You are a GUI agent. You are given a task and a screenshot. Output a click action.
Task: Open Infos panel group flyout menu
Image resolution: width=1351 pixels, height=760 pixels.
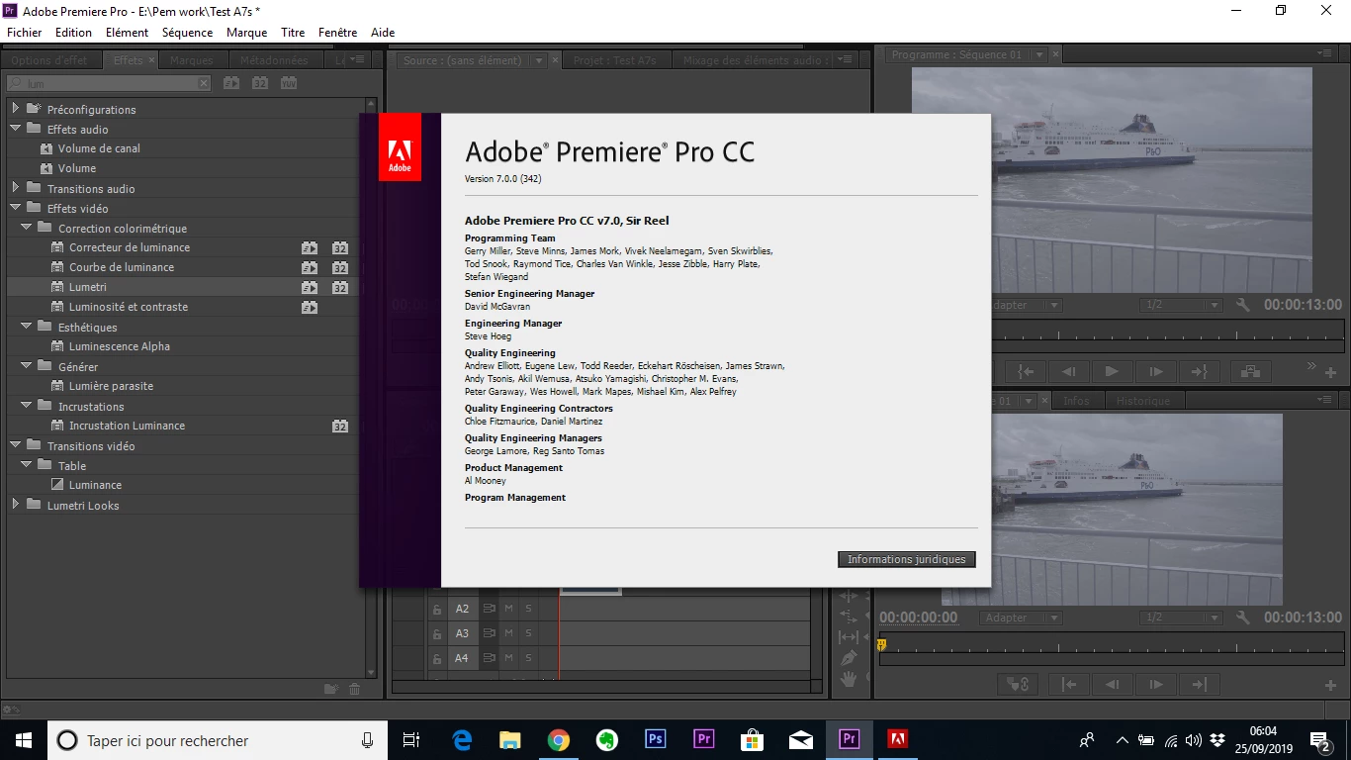1326,400
